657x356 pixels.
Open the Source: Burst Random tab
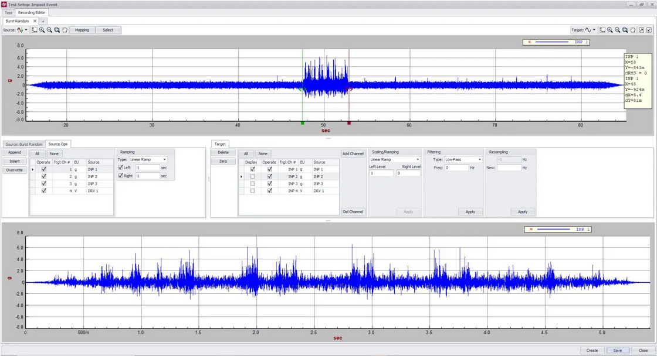point(23,144)
